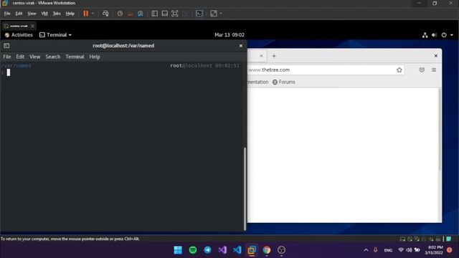459x258 pixels.
Task: Open Telegram from the taskbar
Action: (x=207, y=250)
